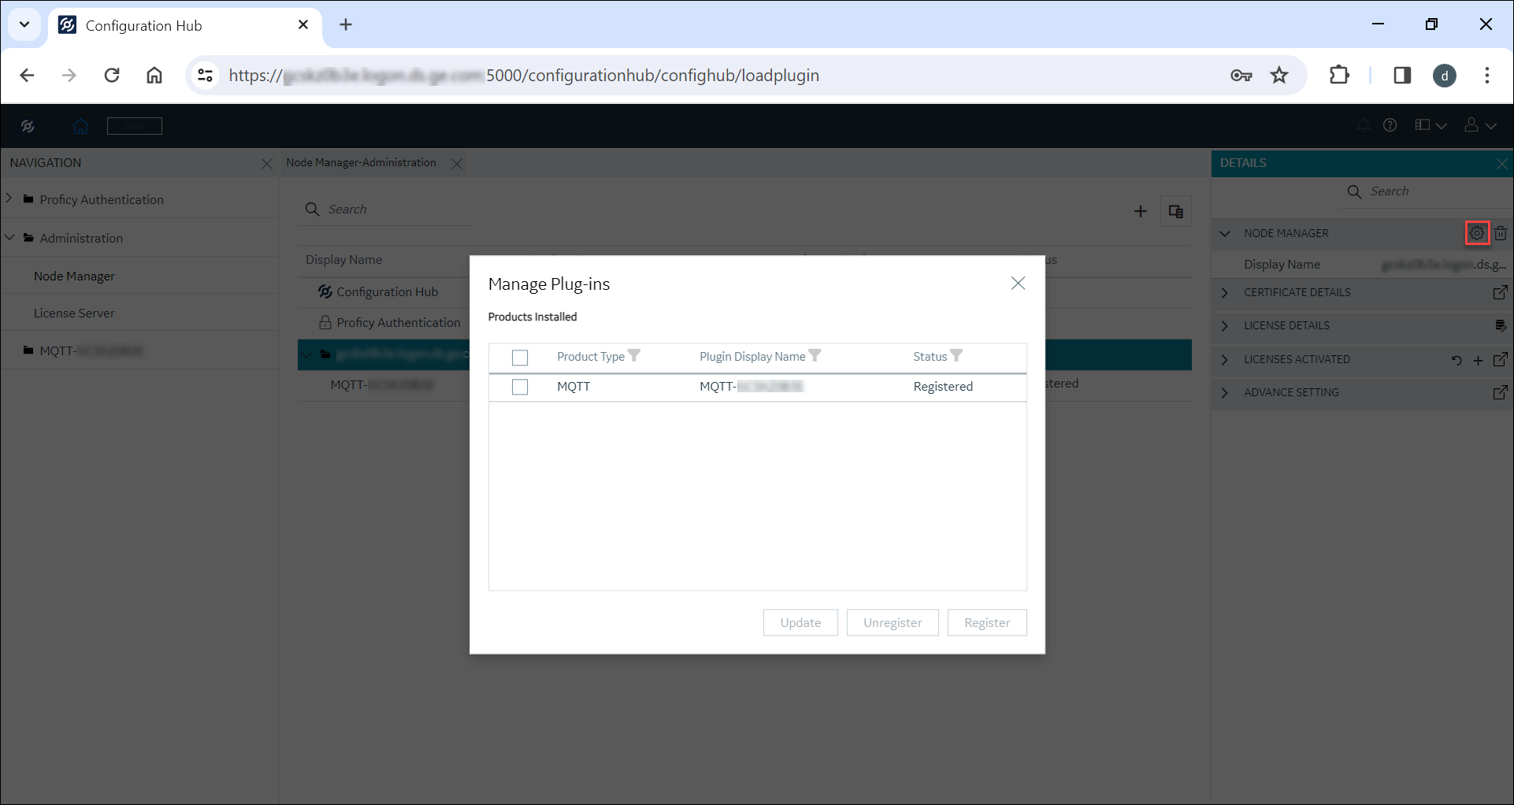Add a license in Licenses Activated
The width and height of the screenshot is (1514, 805).
[x=1479, y=360]
